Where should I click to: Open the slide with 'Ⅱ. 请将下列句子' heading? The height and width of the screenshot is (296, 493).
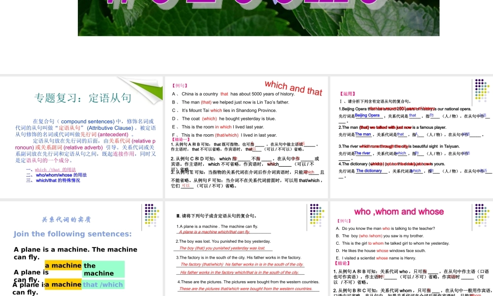click(246, 249)
